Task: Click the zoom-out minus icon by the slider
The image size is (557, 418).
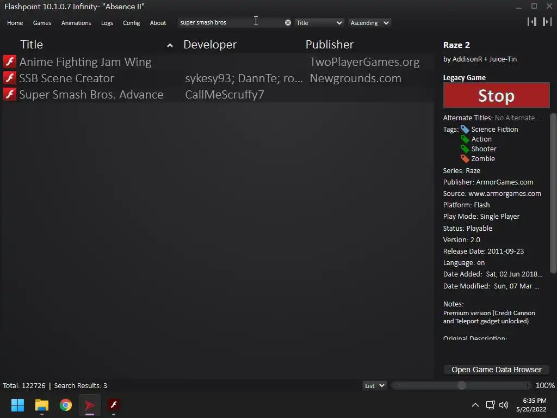Action: 396,385
